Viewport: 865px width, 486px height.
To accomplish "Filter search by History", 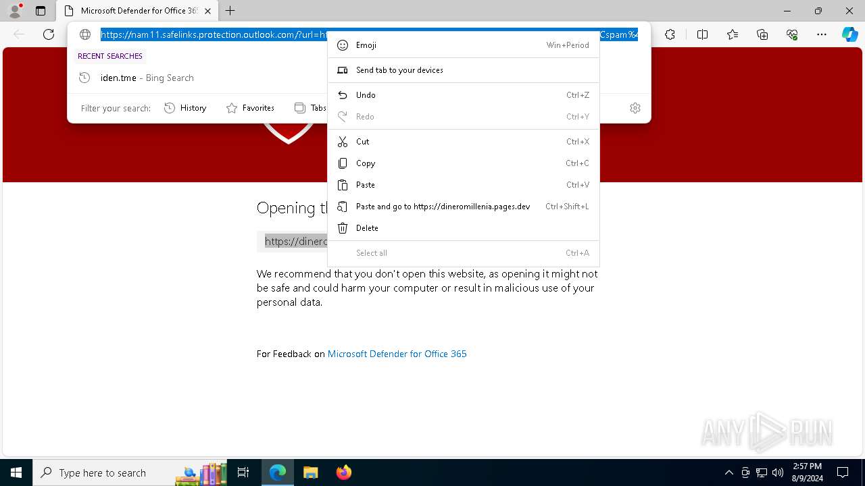I will pyautogui.click(x=186, y=108).
